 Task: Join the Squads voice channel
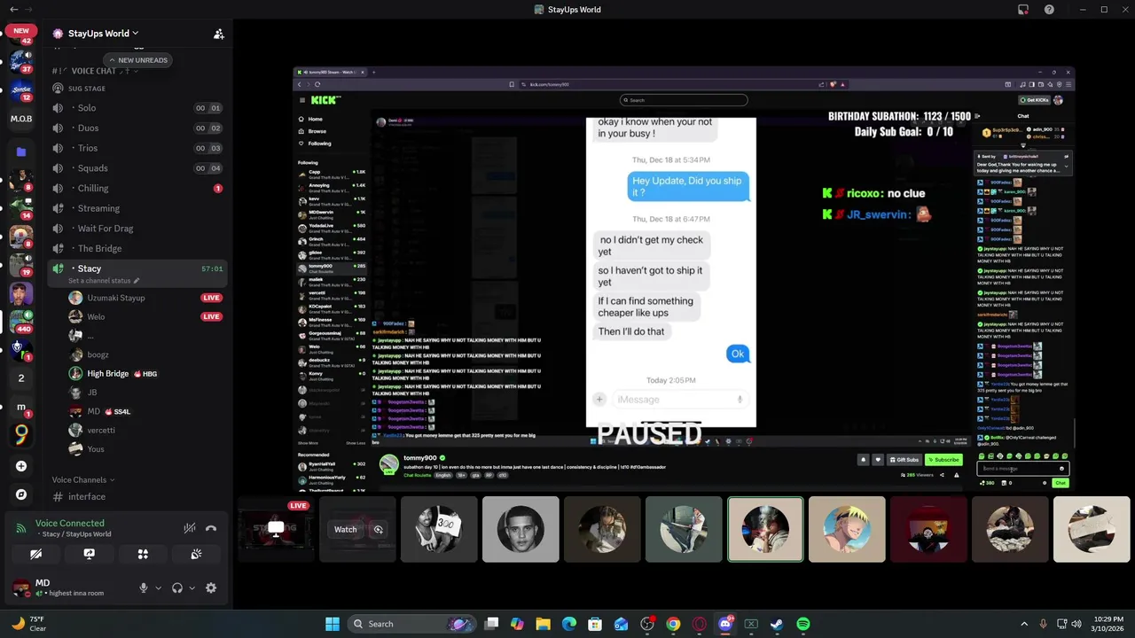pyautogui.click(x=137, y=168)
